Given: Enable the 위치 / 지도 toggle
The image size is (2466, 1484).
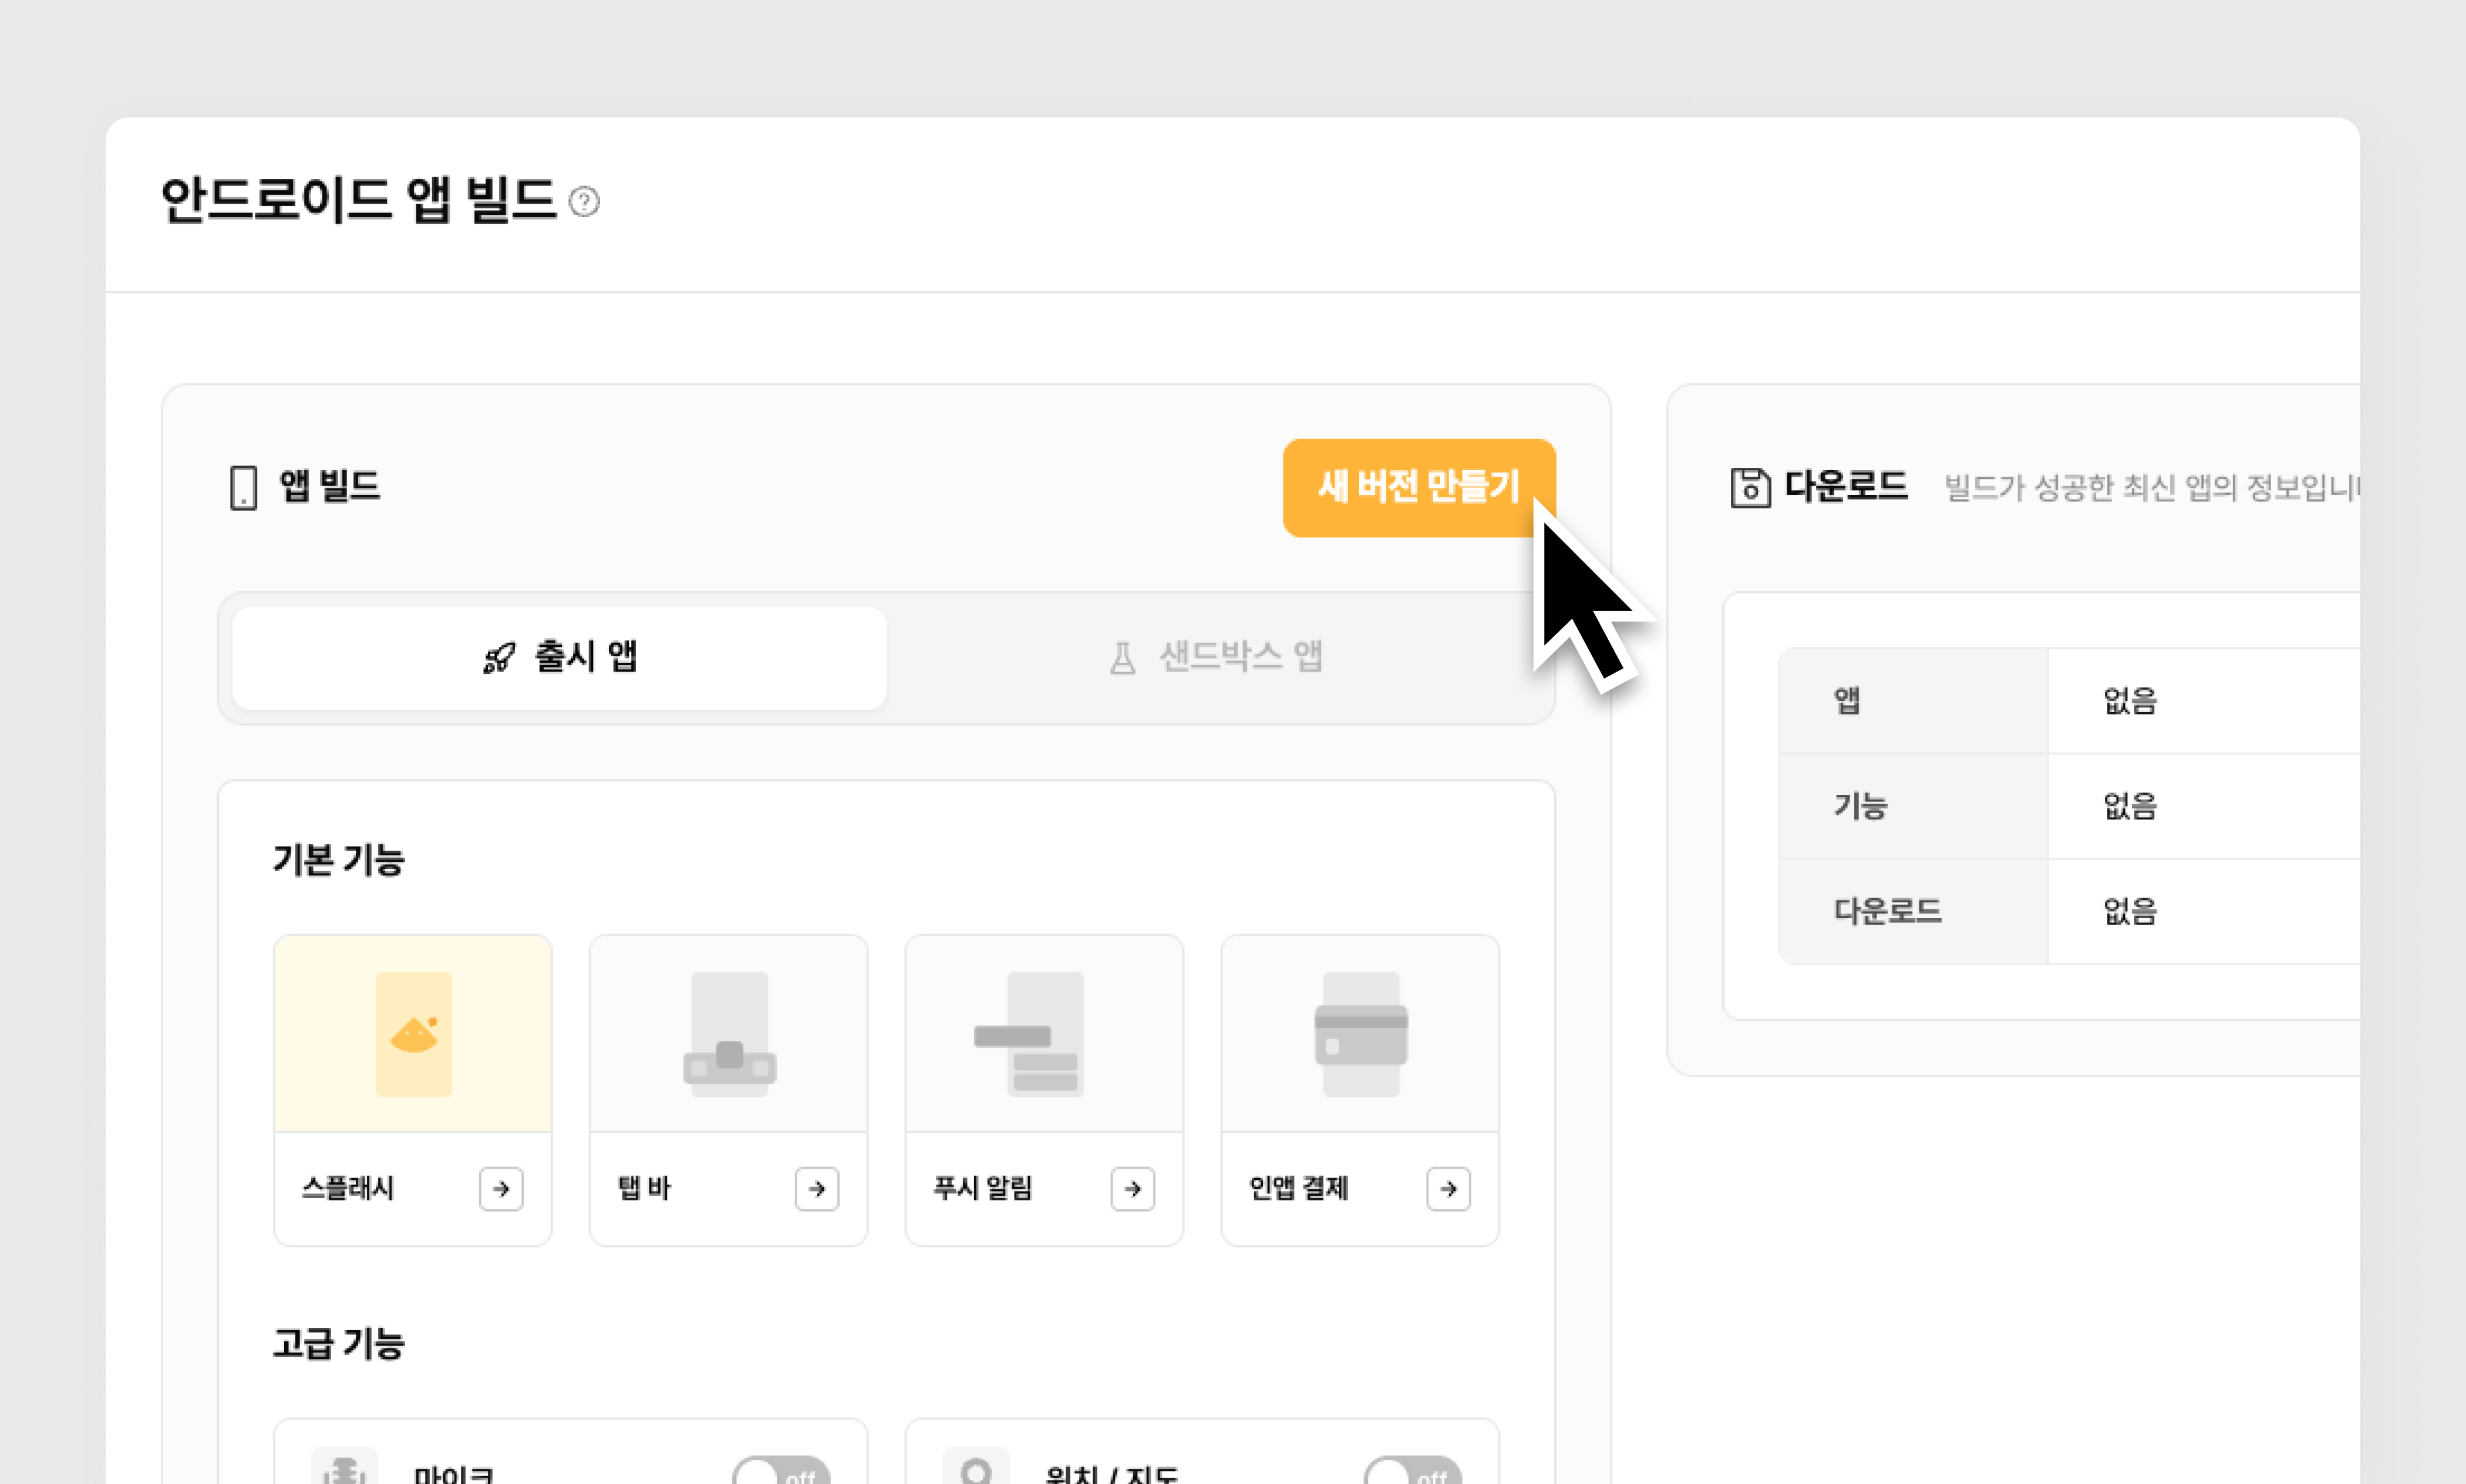Looking at the screenshot, I should pos(1412,1473).
